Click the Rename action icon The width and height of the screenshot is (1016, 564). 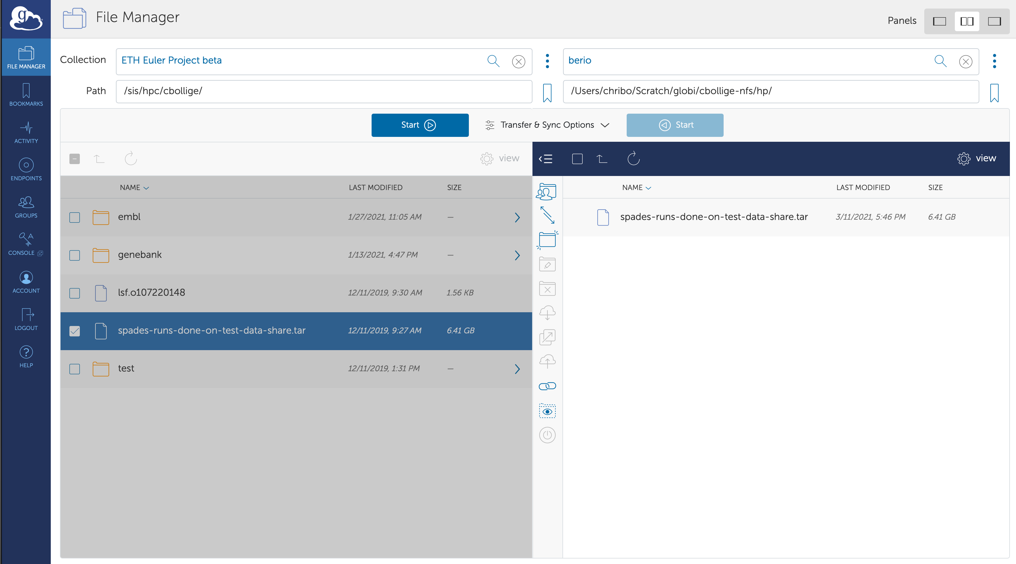pyautogui.click(x=547, y=264)
